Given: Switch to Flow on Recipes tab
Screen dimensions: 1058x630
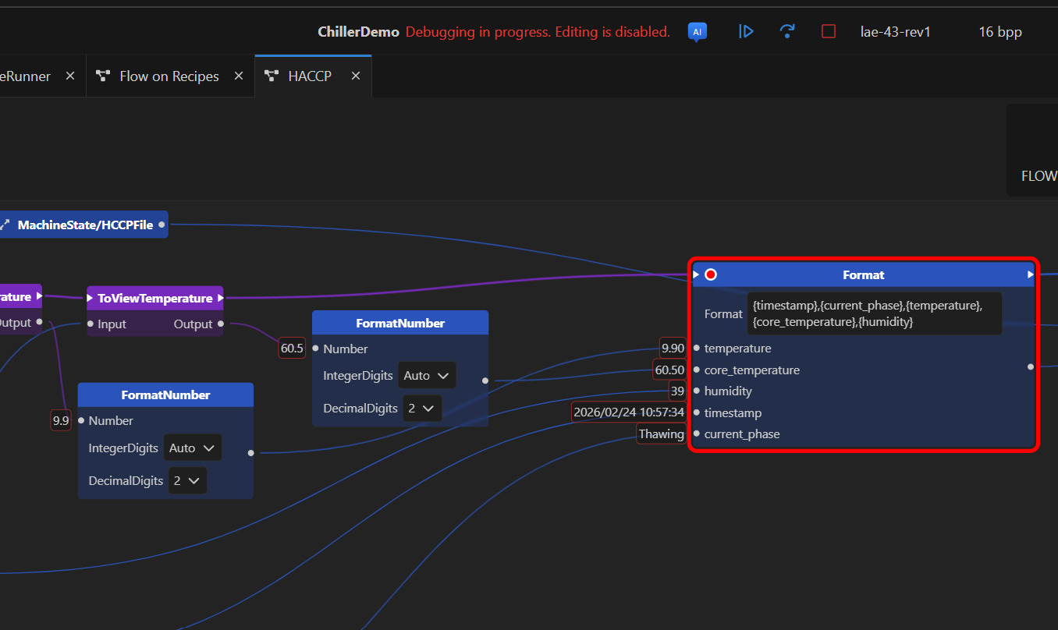Looking at the screenshot, I should 169,76.
